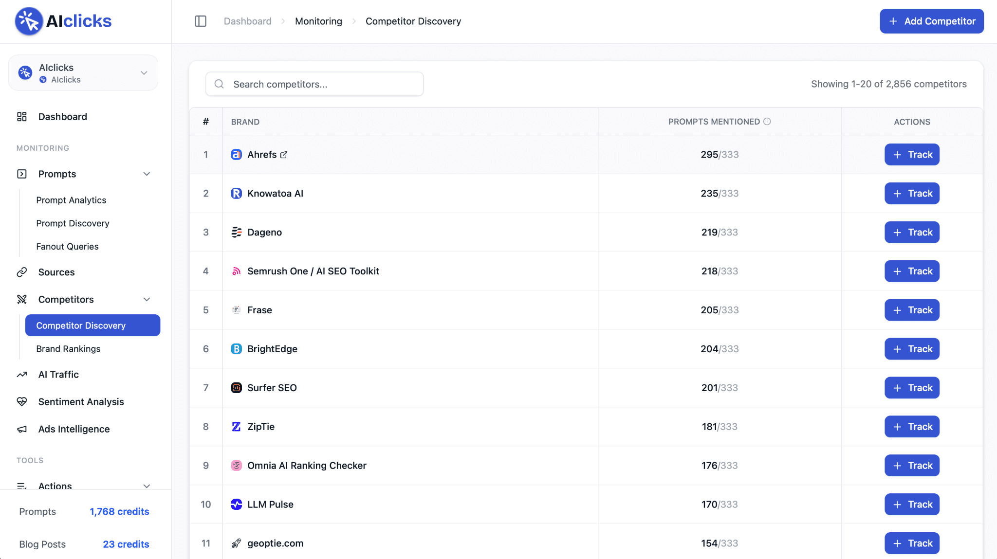
Task: Click the Showing 1-20 of 2,856 text
Action: coord(888,84)
